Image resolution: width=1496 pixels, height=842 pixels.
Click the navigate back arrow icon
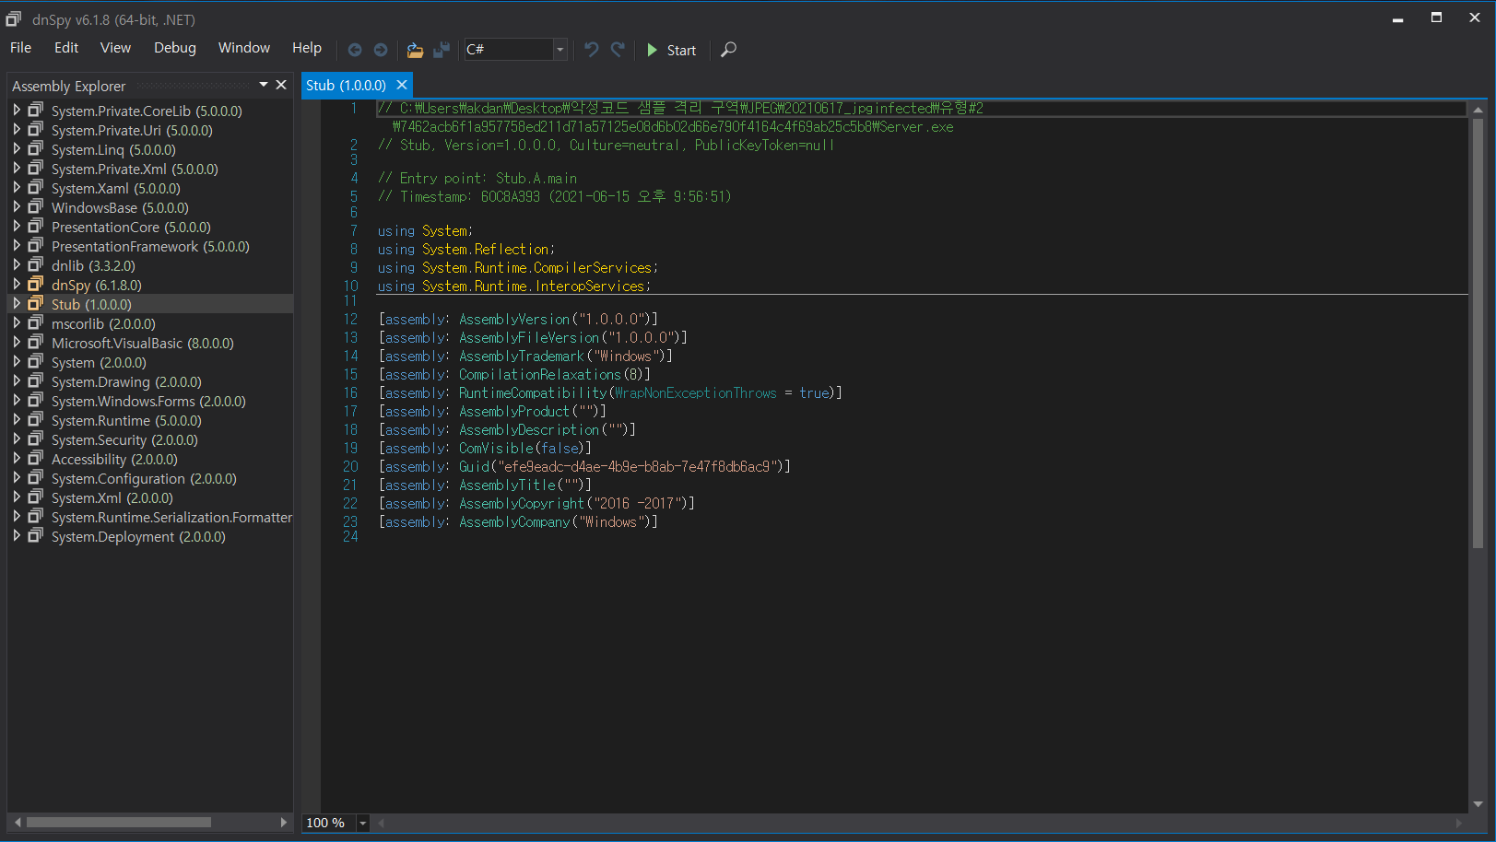(356, 50)
